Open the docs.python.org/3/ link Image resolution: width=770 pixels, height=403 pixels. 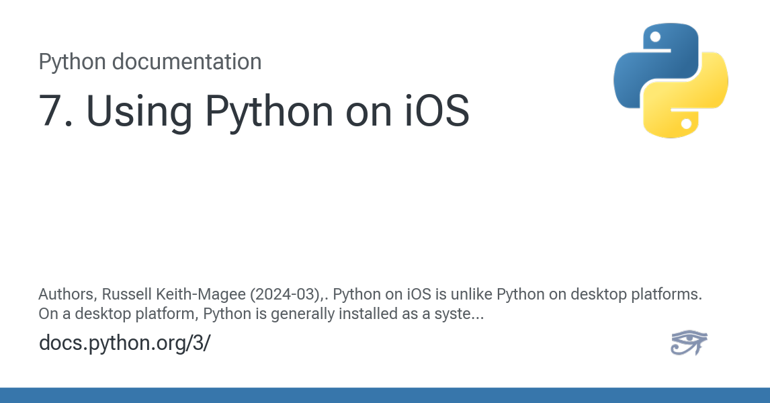tap(124, 343)
